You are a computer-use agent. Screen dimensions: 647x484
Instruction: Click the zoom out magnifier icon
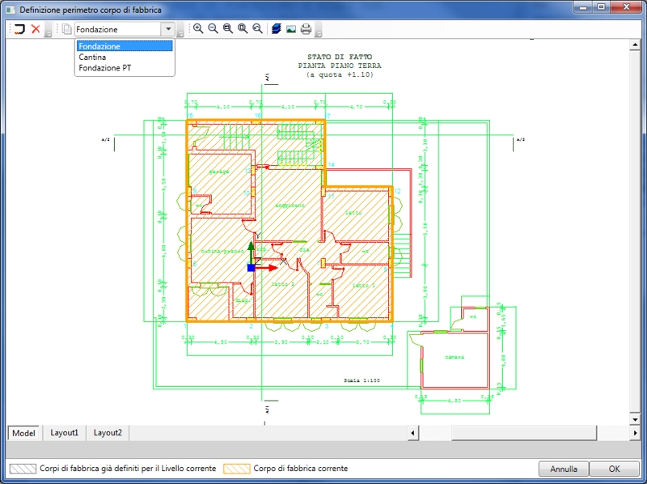(213, 29)
